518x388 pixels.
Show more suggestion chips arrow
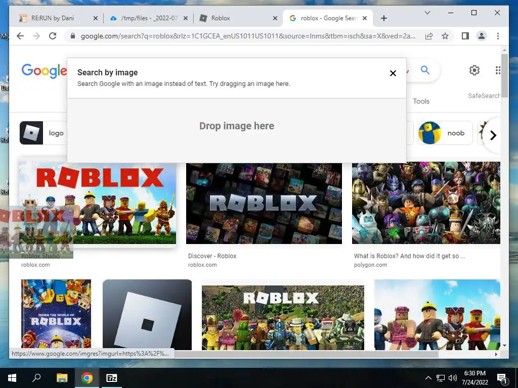[493, 135]
